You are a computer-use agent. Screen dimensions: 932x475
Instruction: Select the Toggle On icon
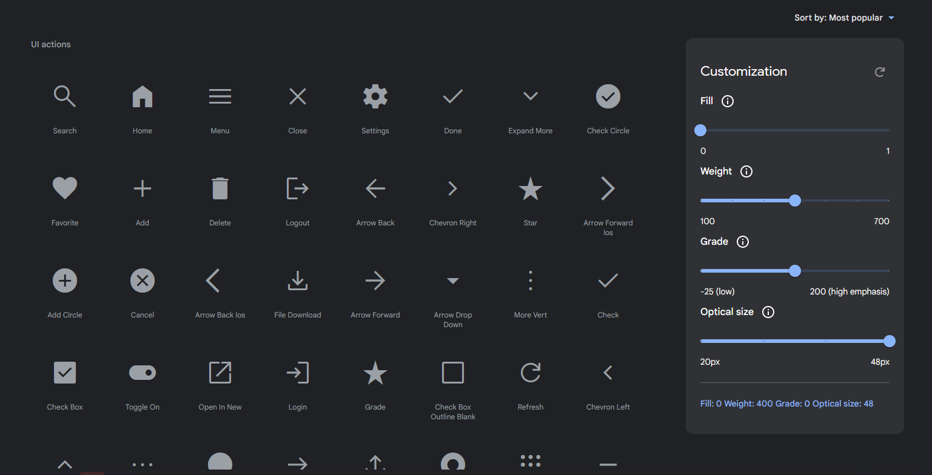(x=142, y=373)
